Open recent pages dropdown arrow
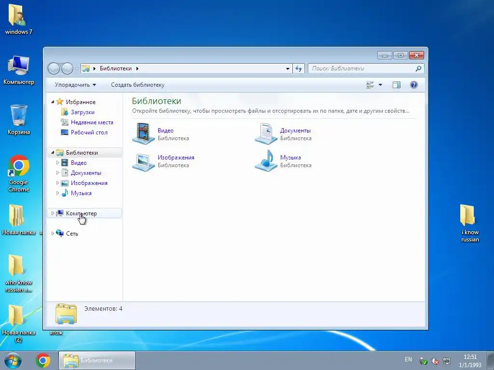Image resolution: width=494 pixels, height=370 pixels. [x=77, y=68]
